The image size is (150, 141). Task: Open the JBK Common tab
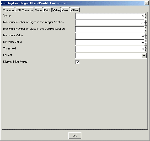[x=24, y=10]
